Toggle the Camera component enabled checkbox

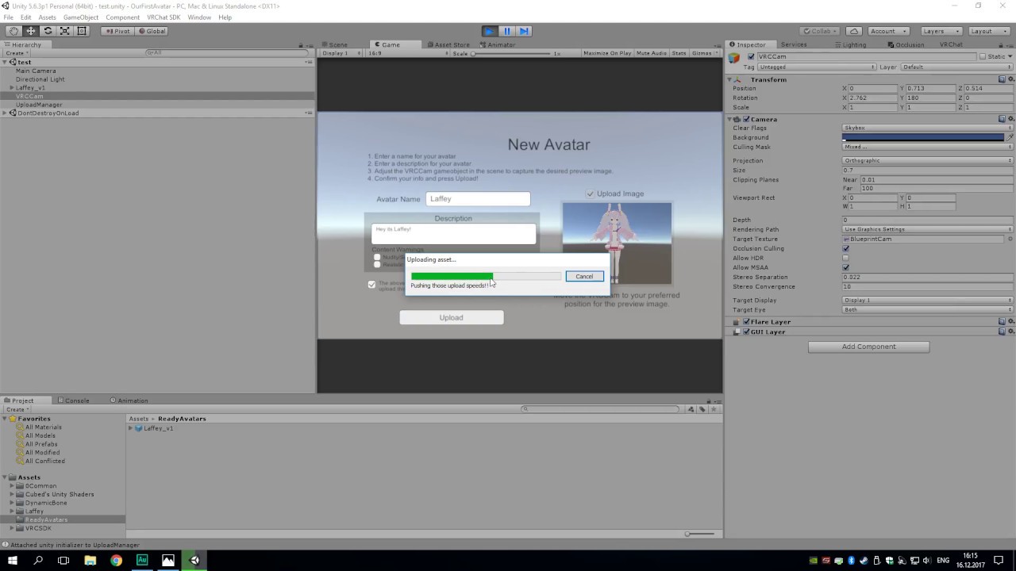(746, 119)
